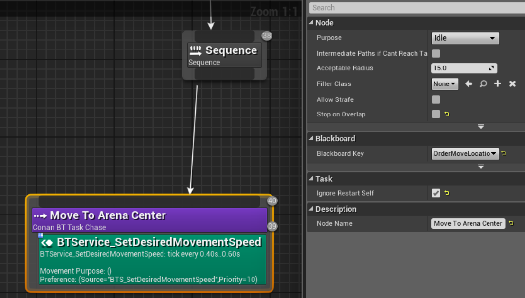Reset Blackboard Key to default value
This screenshot has height=298, width=525.
(504, 154)
